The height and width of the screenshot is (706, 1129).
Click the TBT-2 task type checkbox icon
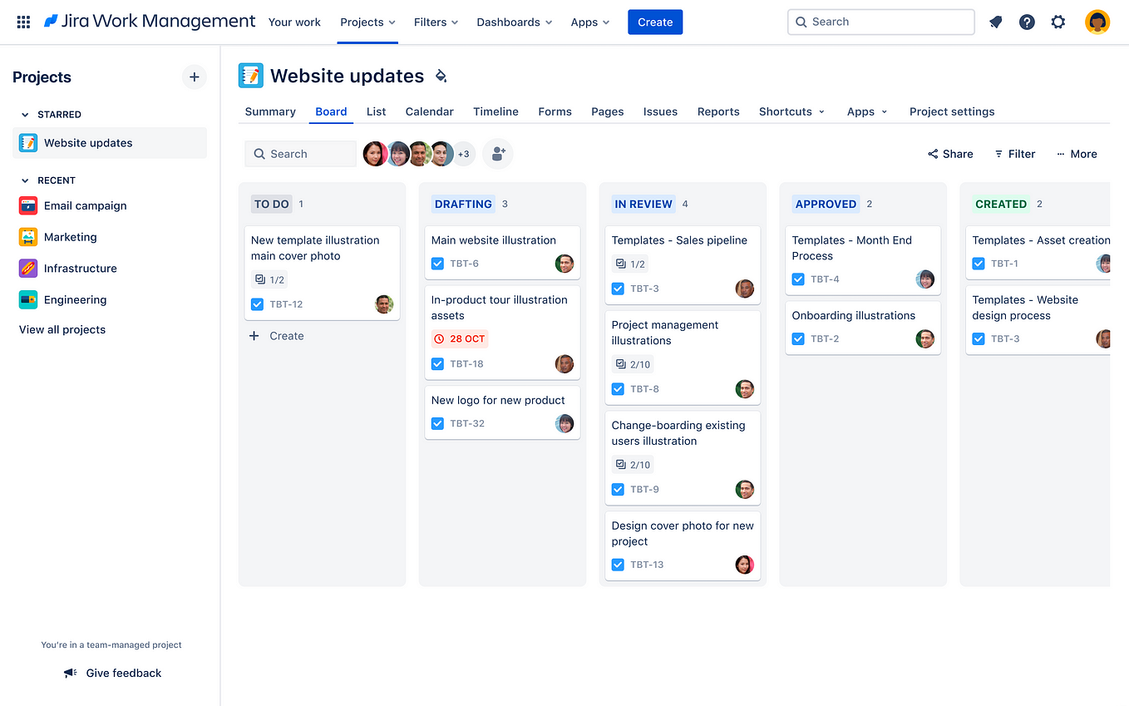pos(798,339)
